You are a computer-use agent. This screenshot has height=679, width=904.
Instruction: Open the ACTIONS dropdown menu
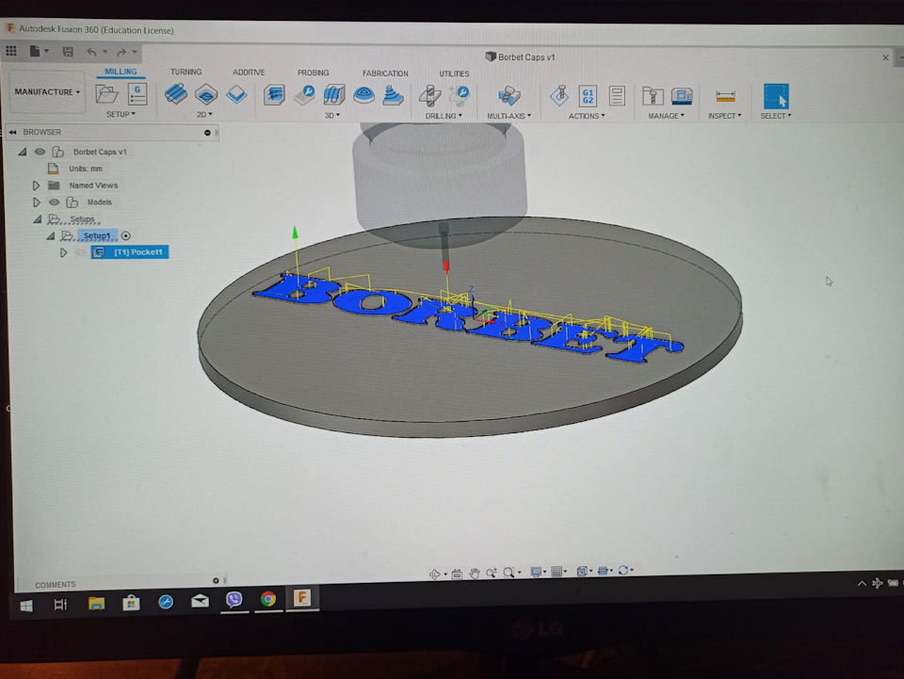tap(587, 116)
